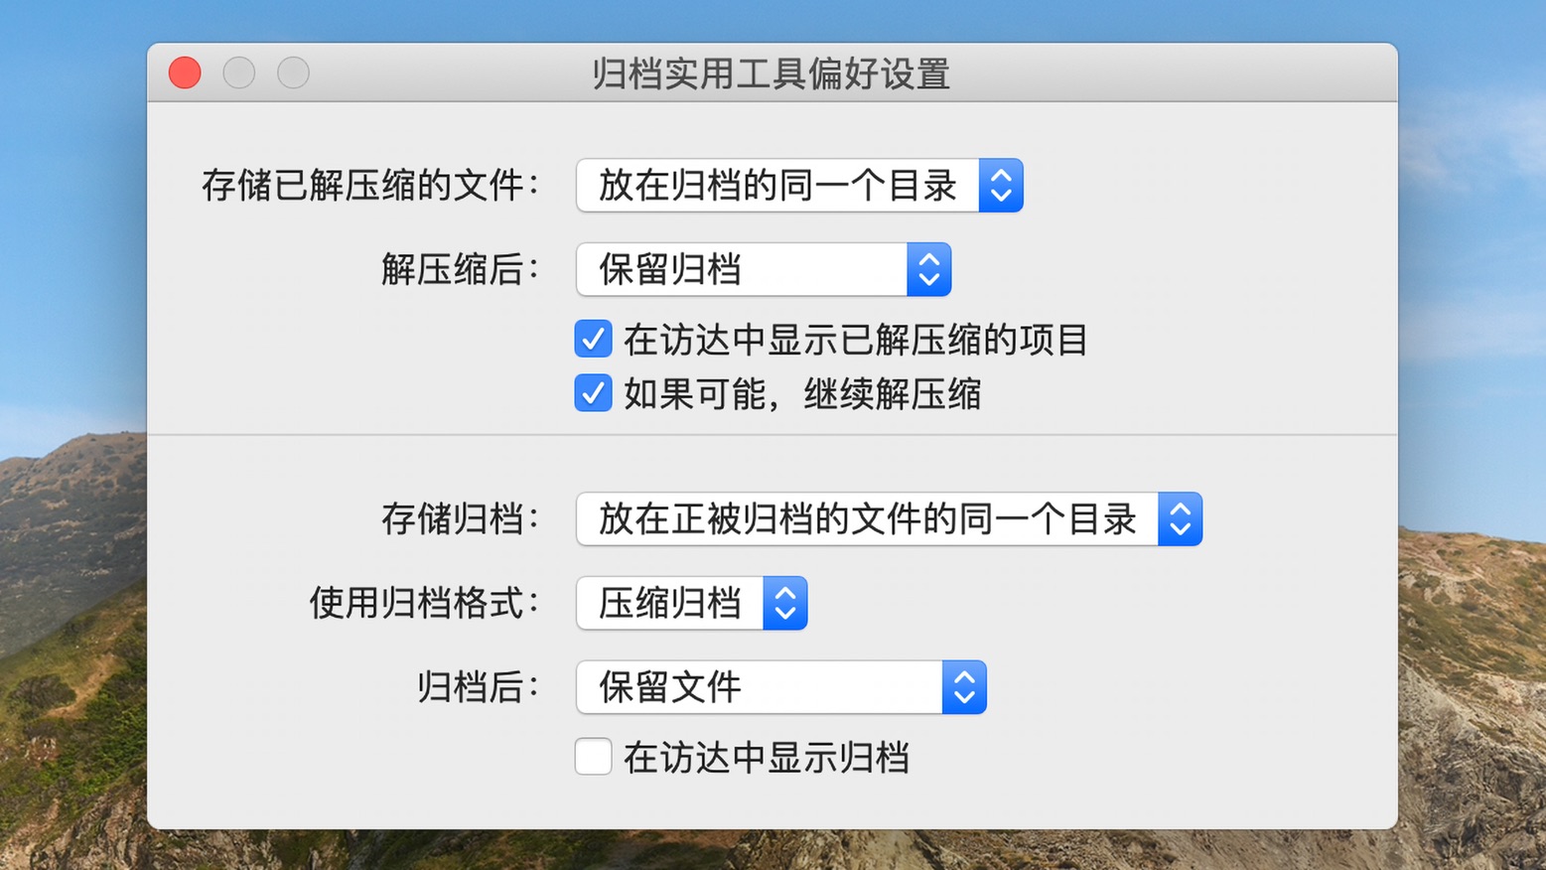Open the 放在归档的同一个目录 dropdown
1546x870 pixels.
tap(799, 186)
